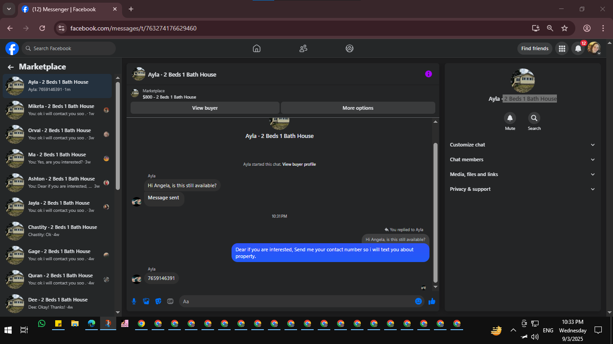The height and width of the screenshot is (344, 613).
Task: Open the purple conversation information icon
Action: (429, 74)
